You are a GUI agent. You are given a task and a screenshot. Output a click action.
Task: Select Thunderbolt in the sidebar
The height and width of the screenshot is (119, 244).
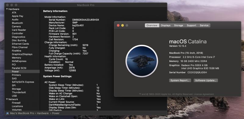click(19, 92)
